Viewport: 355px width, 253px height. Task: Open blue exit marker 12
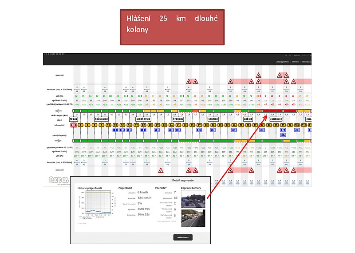(199, 130)
